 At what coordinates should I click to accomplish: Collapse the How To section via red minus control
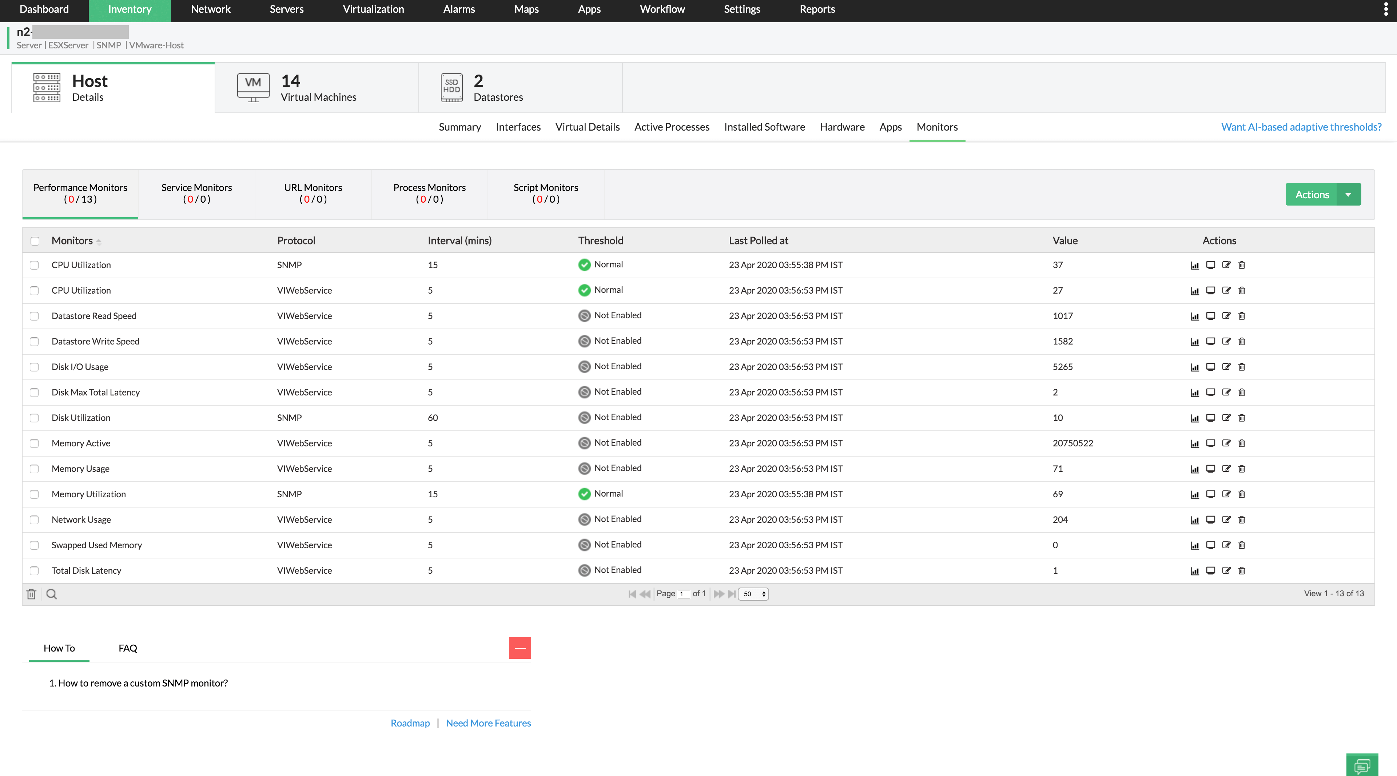click(x=520, y=648)
